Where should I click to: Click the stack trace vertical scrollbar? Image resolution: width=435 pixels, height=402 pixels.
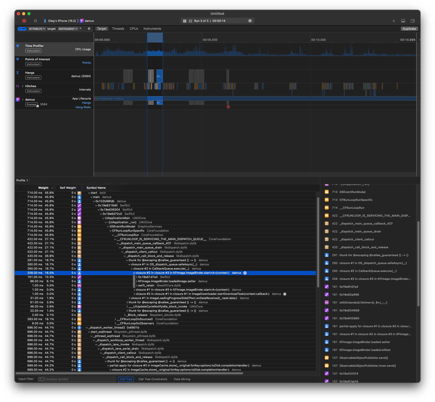(x=418, y=264)
